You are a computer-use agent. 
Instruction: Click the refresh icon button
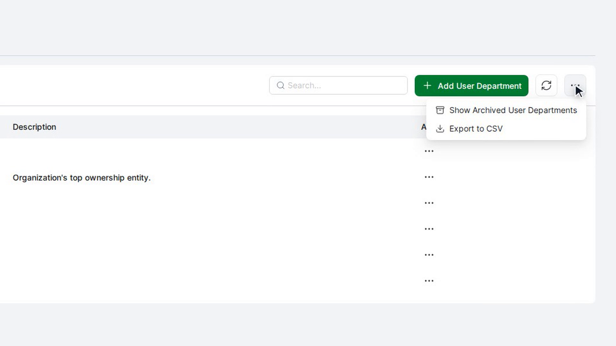(x=546, y=86)
